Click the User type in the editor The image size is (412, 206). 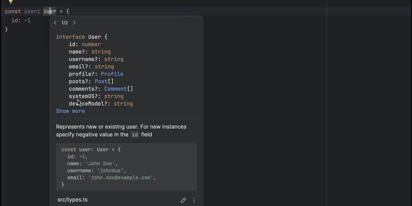50,11
